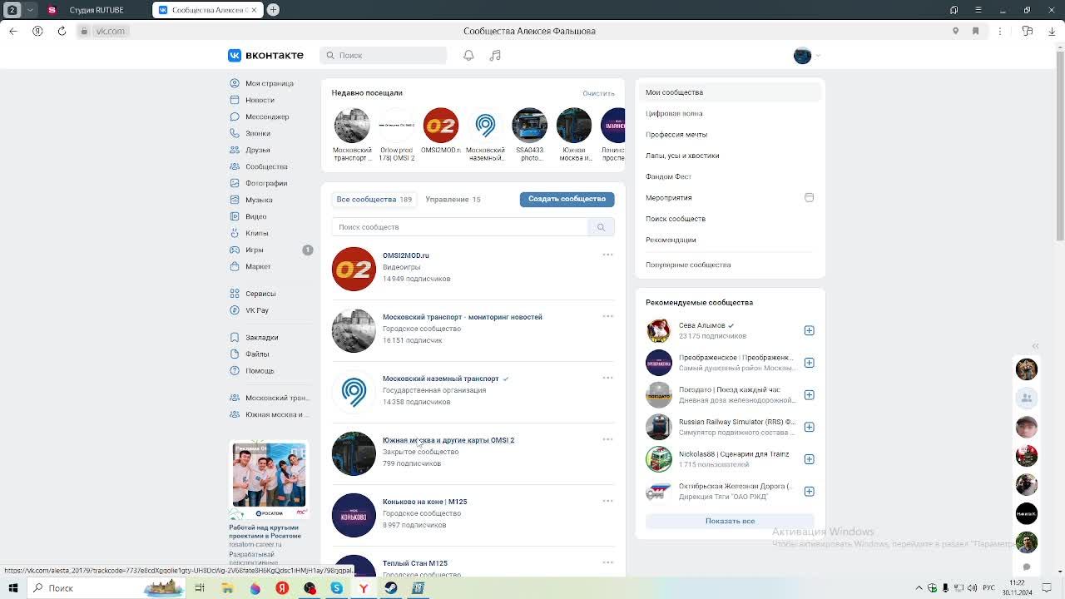Open Закладки in the left sidebar

click(261, 337)
